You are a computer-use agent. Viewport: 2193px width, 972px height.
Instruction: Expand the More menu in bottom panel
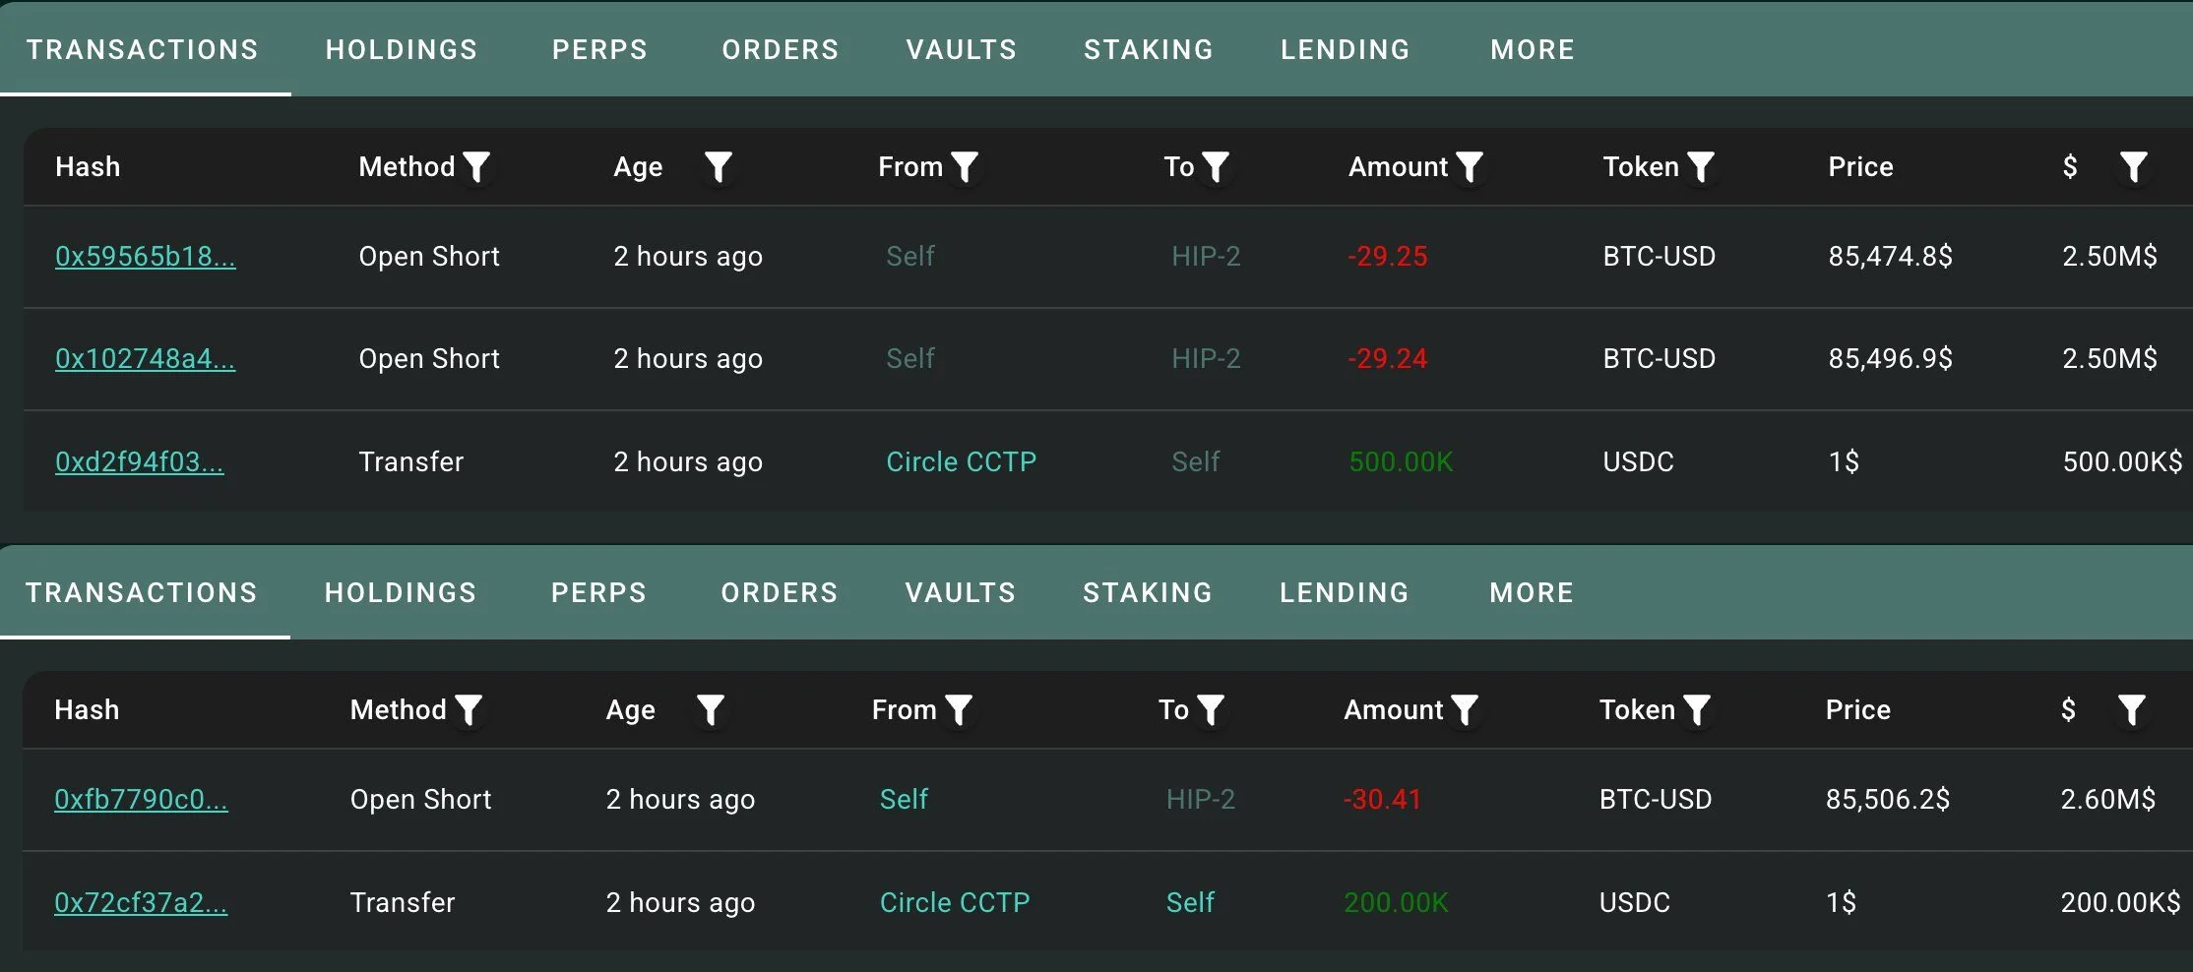pyautogui.click(x=1532, y=592)
